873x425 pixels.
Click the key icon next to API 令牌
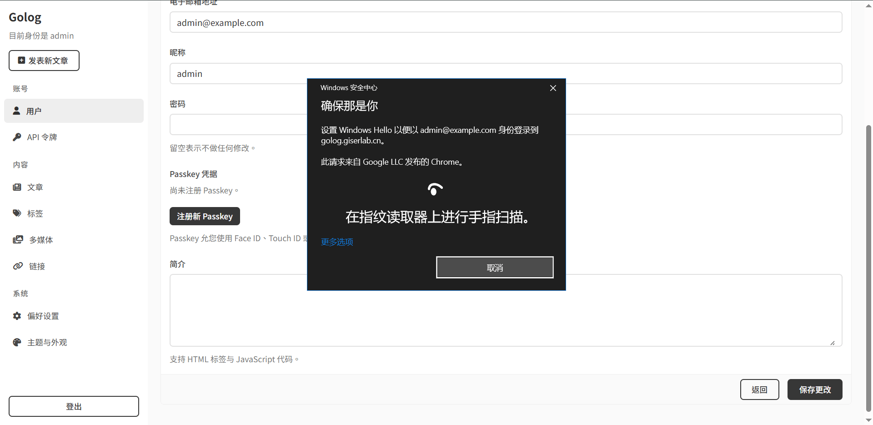tap(17, 137)
